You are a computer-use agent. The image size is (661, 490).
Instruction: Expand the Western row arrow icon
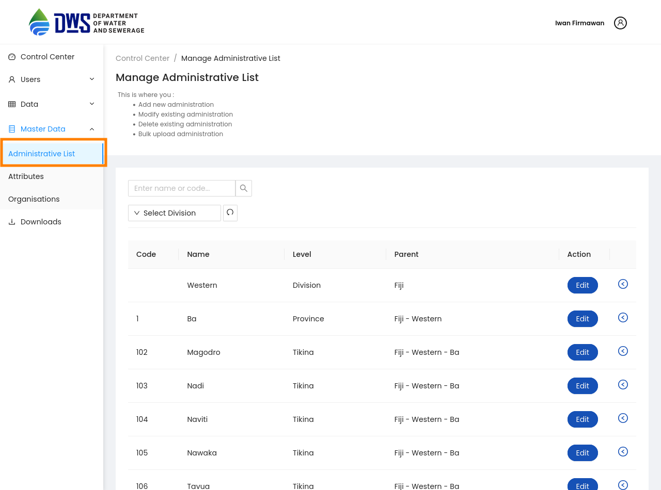point(623,284)
